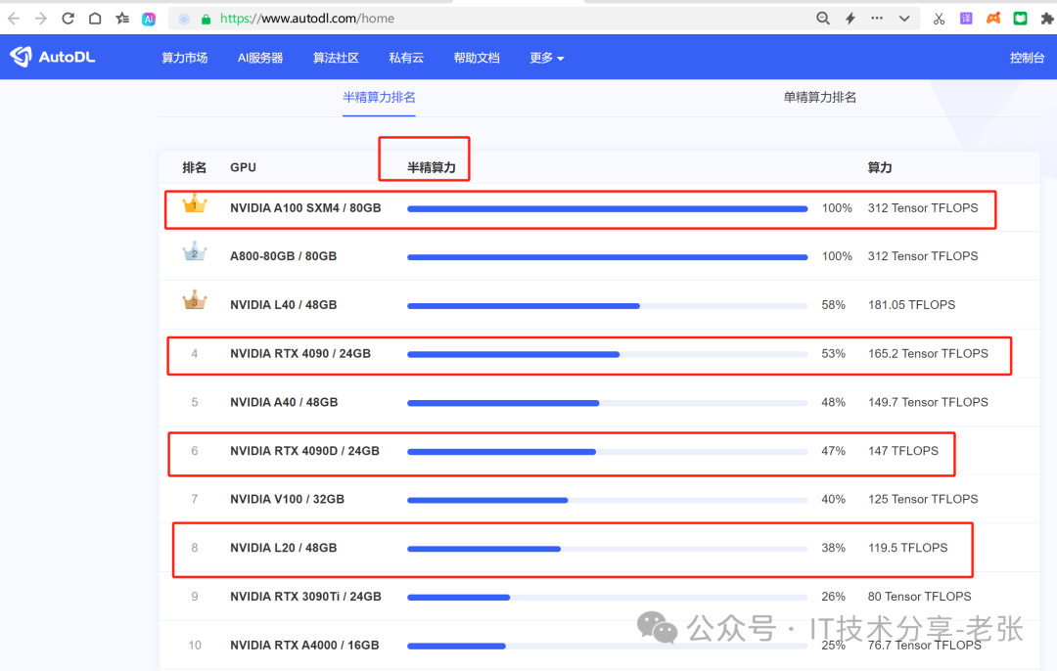The height and width of the screenshot is (671, 1057).
Task: Reload the page with refresh icon
Action: click(x=68, y=19)
